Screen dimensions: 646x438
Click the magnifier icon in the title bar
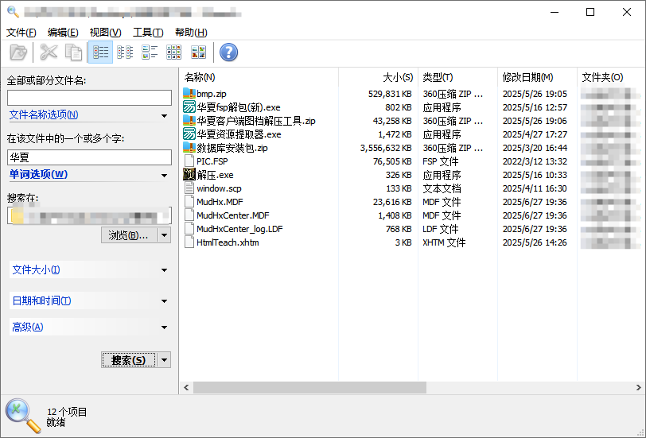[x=13, y=12]
